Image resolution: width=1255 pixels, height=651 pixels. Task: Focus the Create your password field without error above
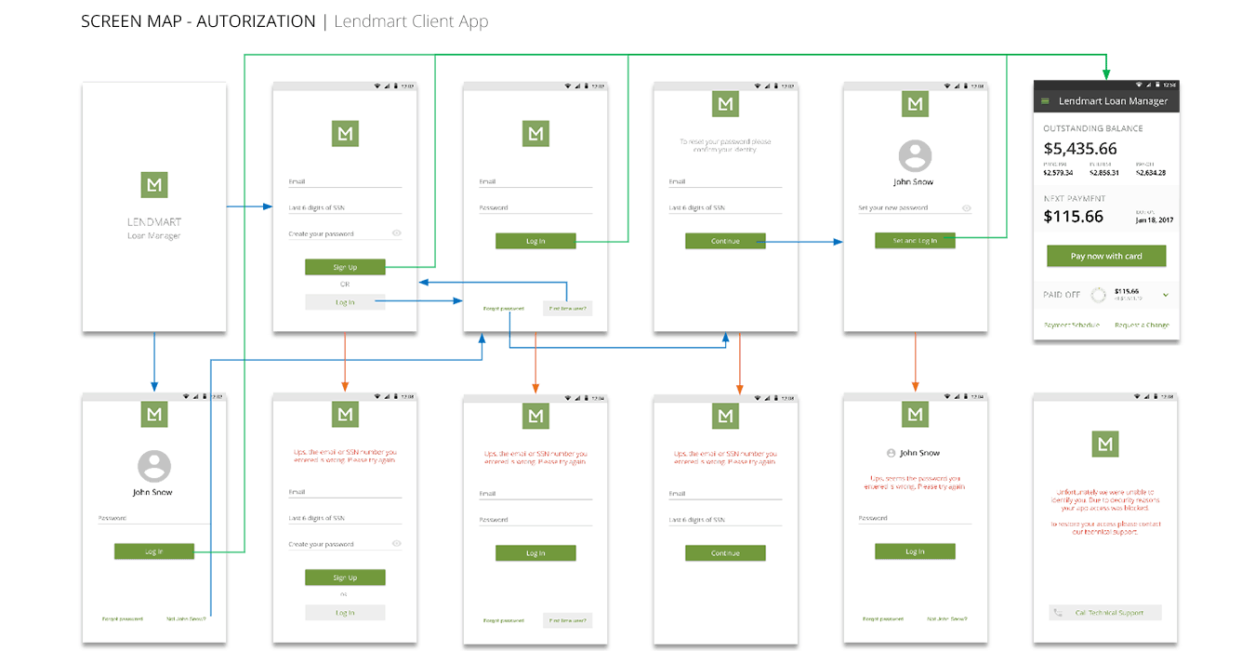[345, 234]
